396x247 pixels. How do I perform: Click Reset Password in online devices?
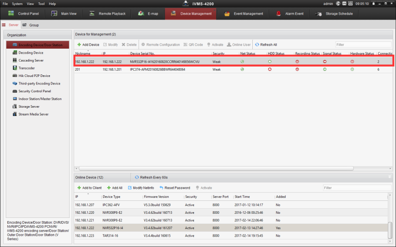[x=174, y=188]
